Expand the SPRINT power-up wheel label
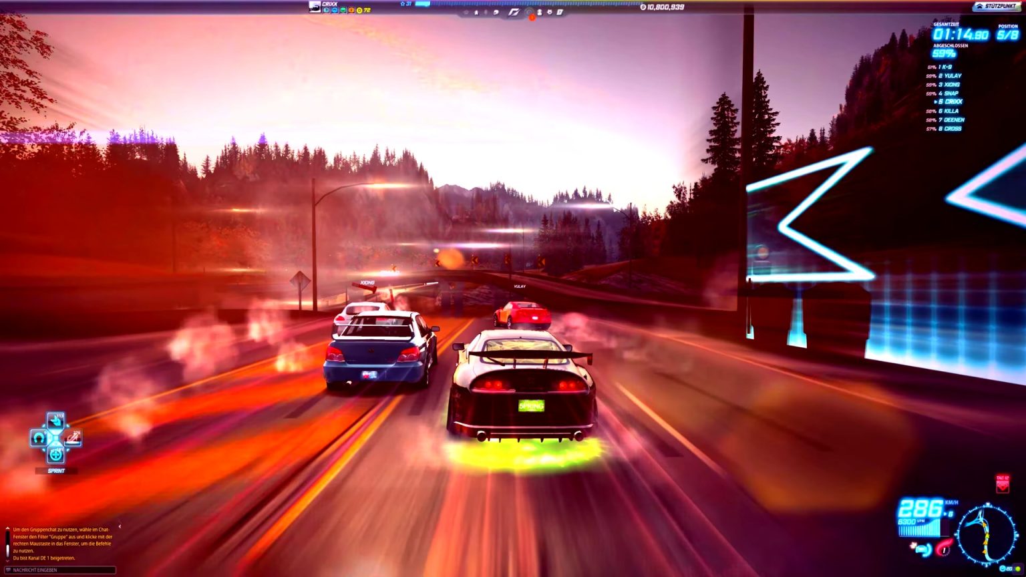1026x577 pixels. click(56, 469)
